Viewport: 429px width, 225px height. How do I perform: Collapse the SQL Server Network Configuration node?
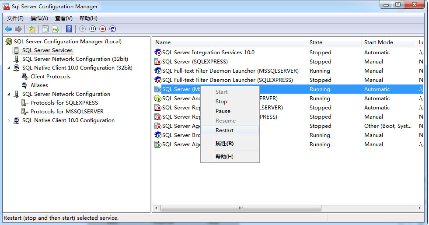9,94
